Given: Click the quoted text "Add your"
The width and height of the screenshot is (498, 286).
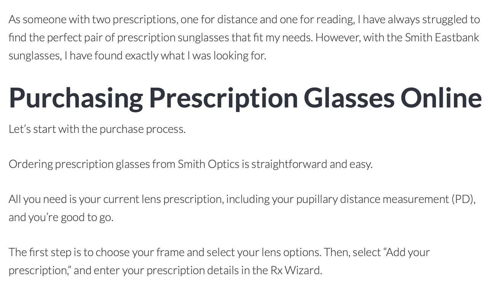Looking at the screenshot, I should pos(408,252).
